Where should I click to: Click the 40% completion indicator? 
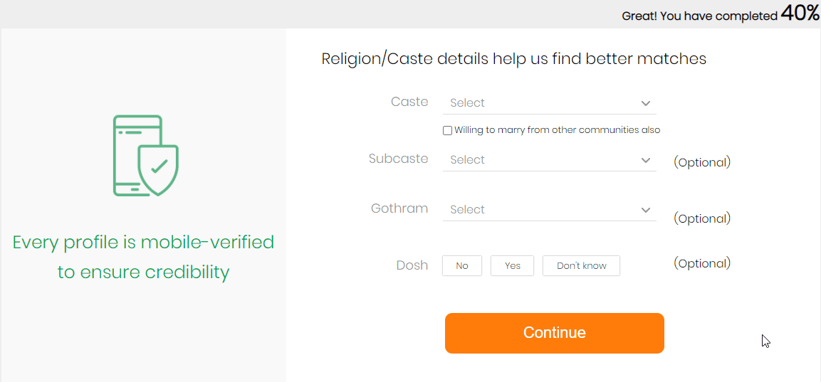tap(800, 13)
